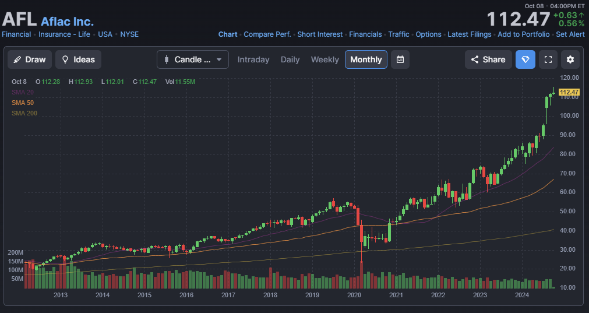Click the 50.00 price axis label
This screenshot has width=589, height=313.
click(567, 211)
